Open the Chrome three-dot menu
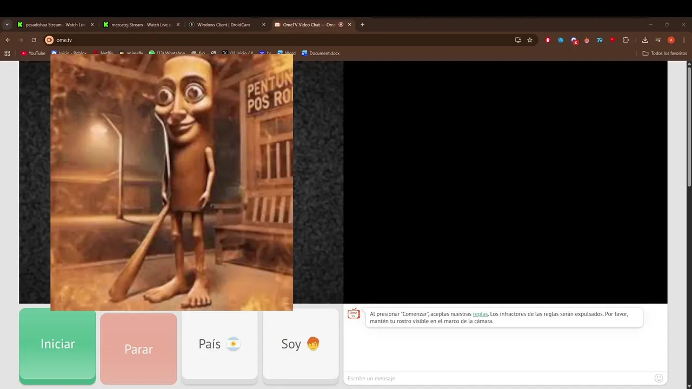This screenshot has width=692, height=389. (x=684, y=40)
